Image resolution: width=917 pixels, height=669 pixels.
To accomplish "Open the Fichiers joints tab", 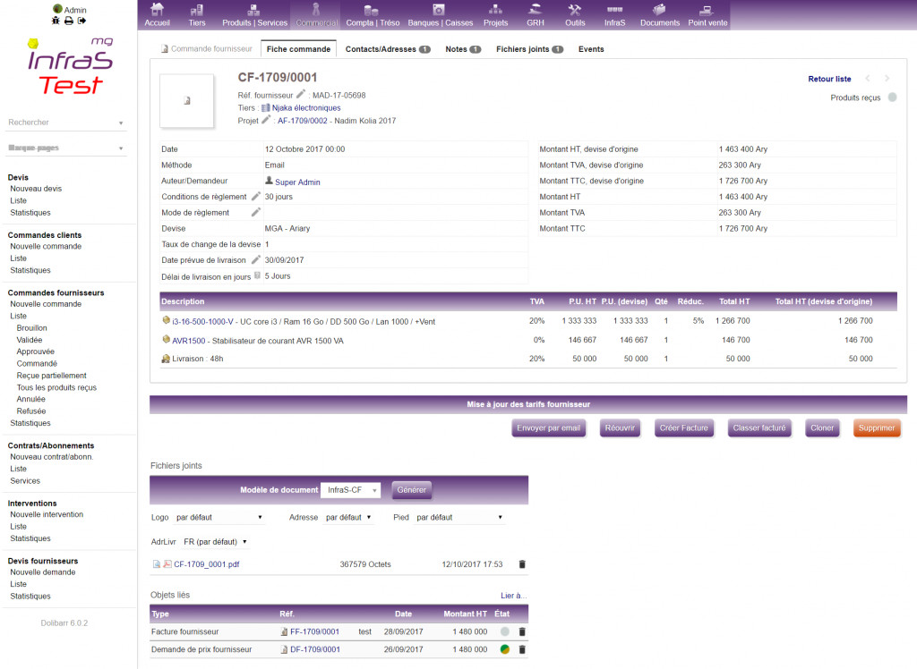I will click(529, 49).
